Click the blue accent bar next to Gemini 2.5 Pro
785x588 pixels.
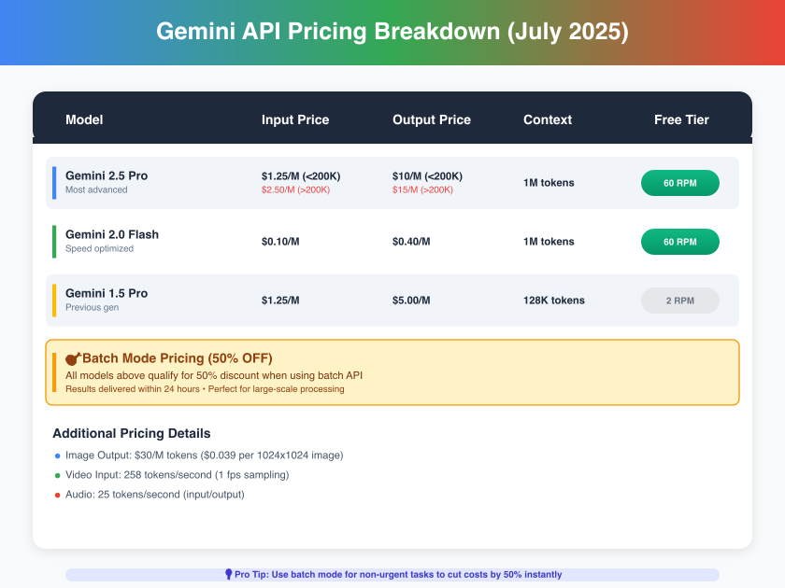[x=54, y=183]
